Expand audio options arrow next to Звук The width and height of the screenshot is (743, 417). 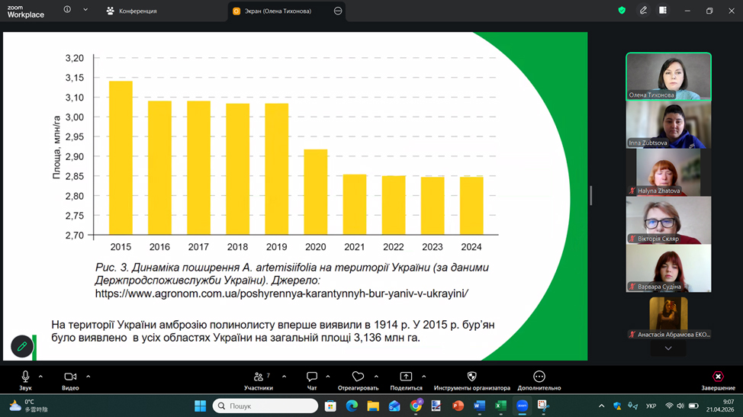(x=40, y=377)
